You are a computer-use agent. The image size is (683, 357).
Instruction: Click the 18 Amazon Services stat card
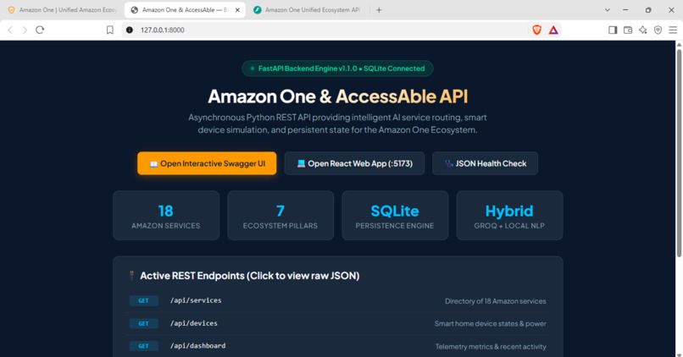[166, 216]
